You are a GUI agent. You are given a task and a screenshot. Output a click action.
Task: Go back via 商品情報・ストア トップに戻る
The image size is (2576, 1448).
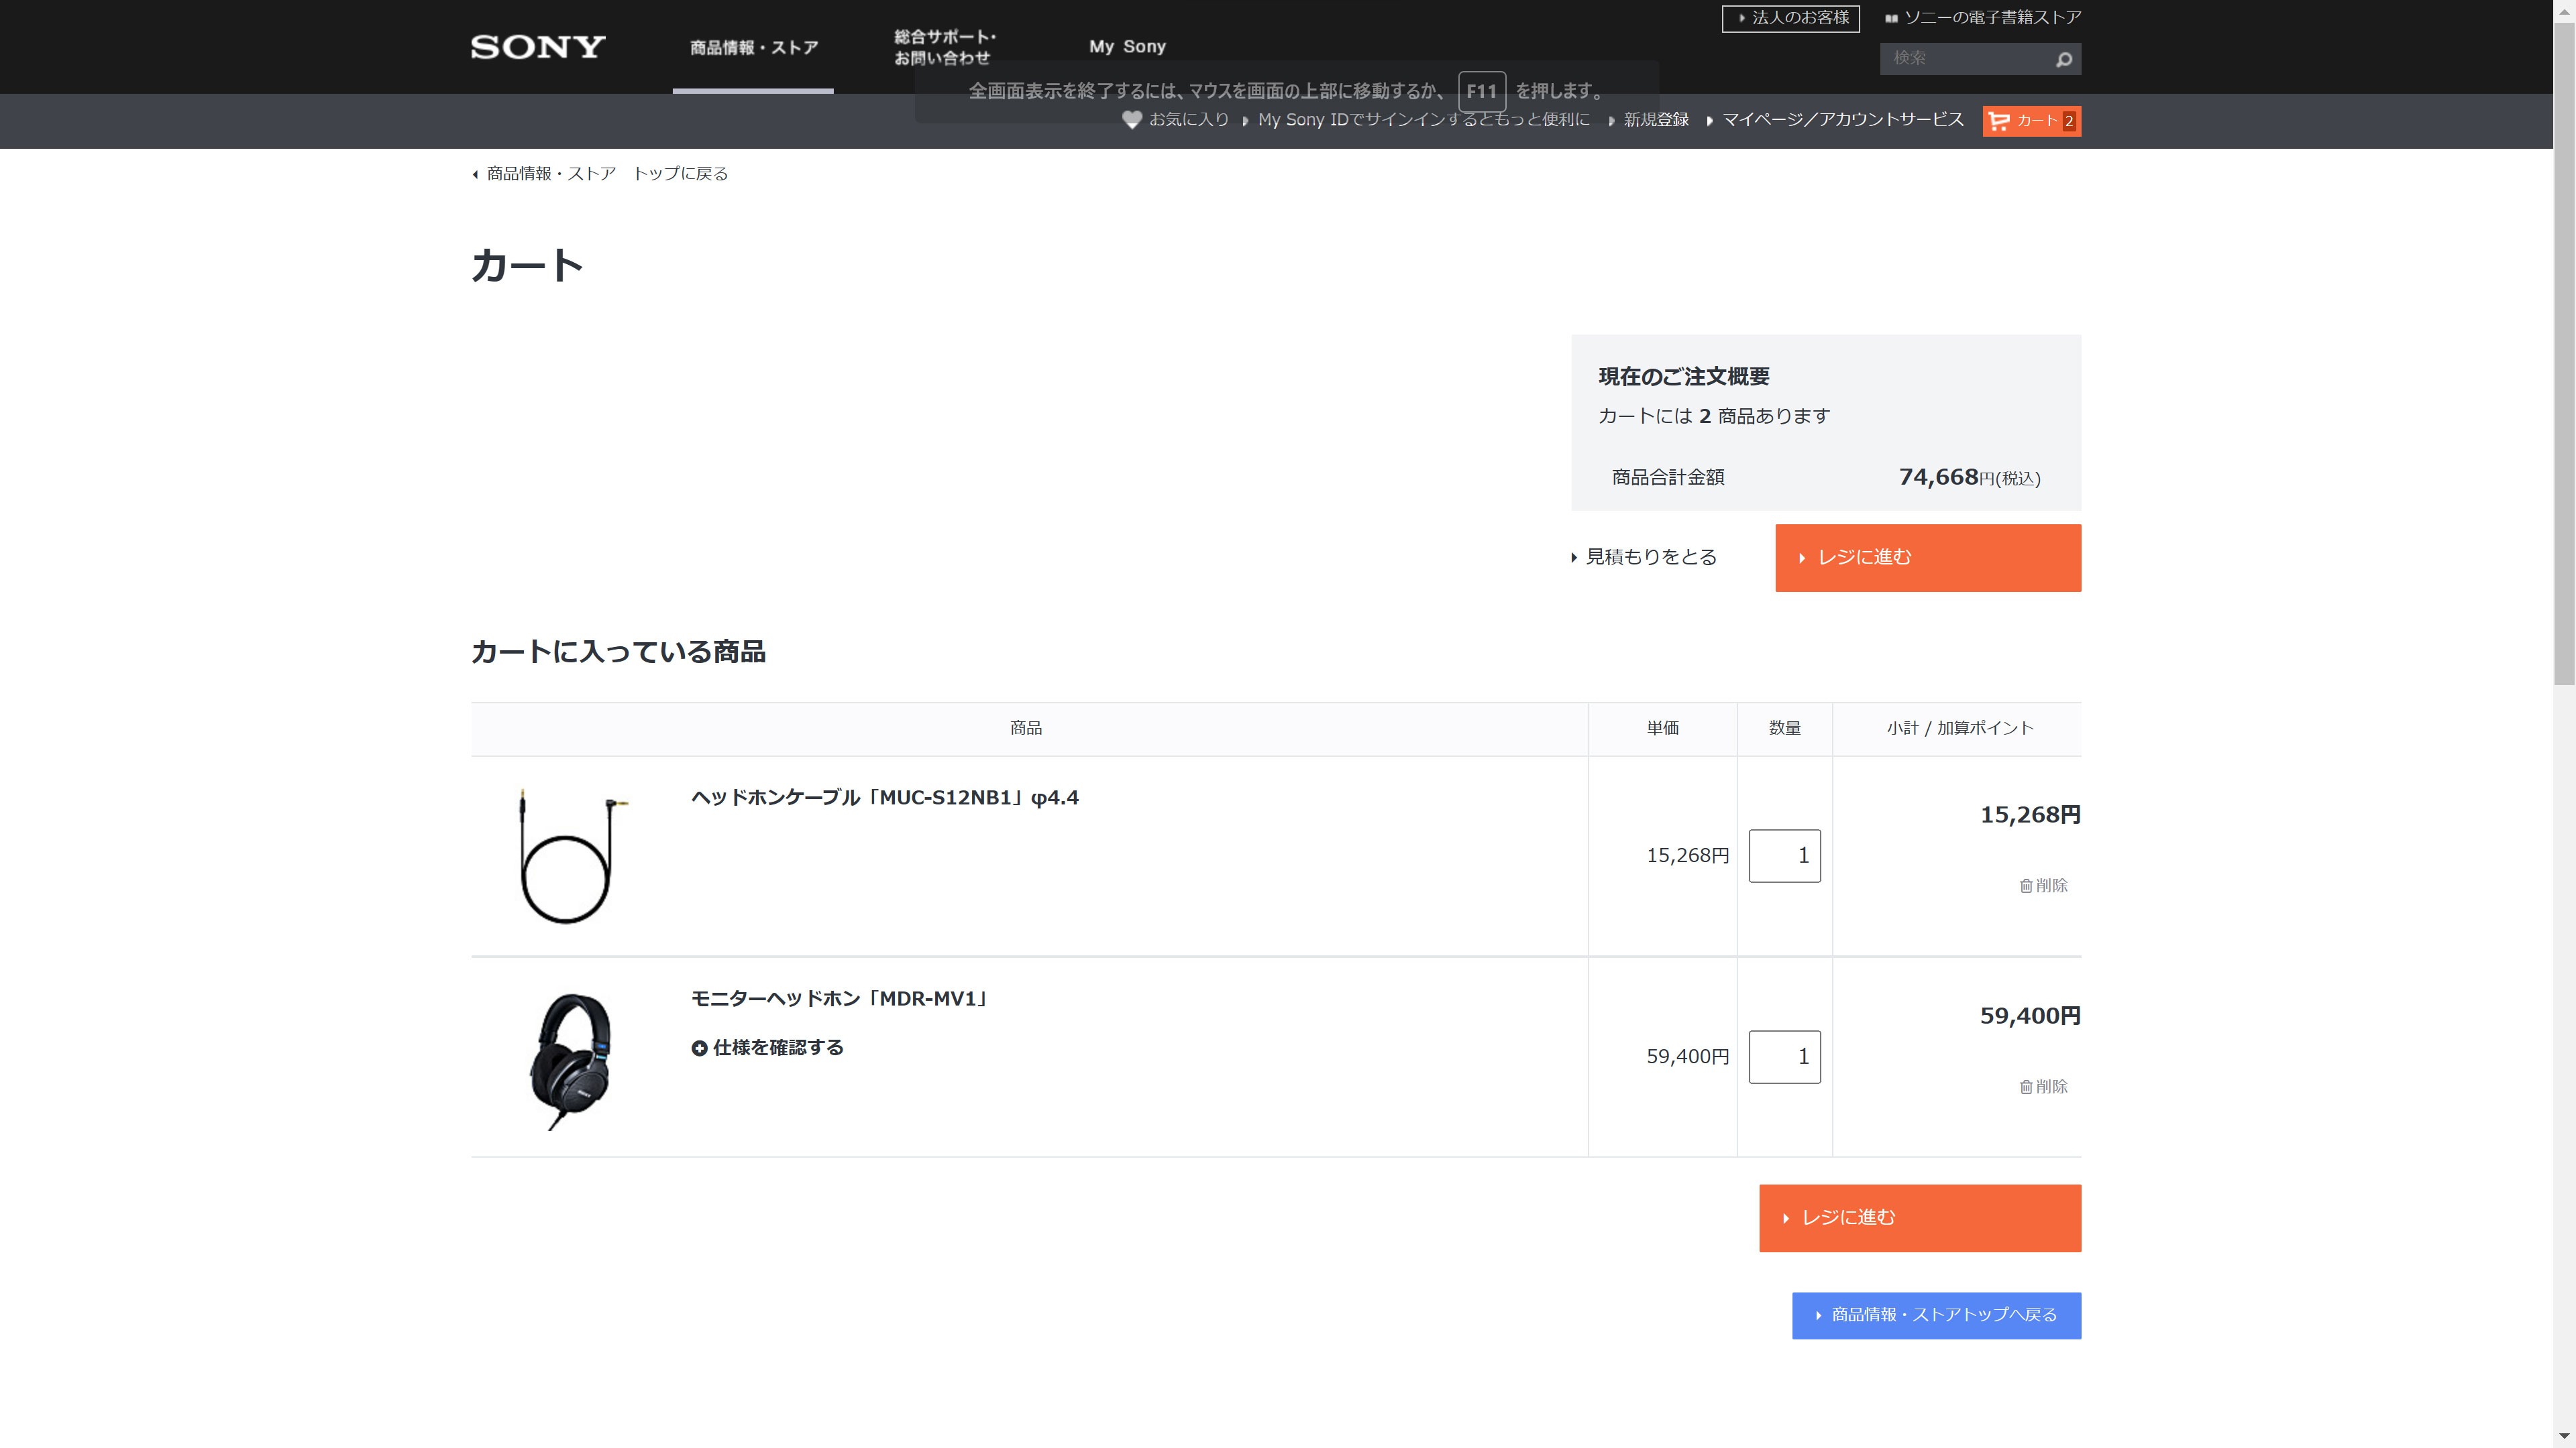click(606, 174)
